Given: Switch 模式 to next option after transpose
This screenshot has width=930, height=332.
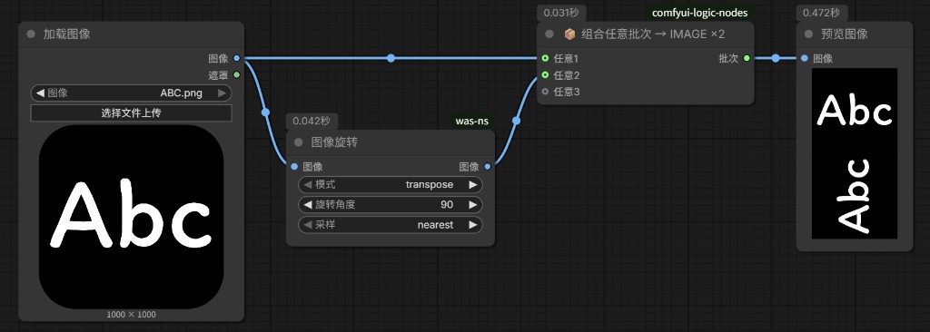Looking at the screenshot, I should click(x=472, y=184).
